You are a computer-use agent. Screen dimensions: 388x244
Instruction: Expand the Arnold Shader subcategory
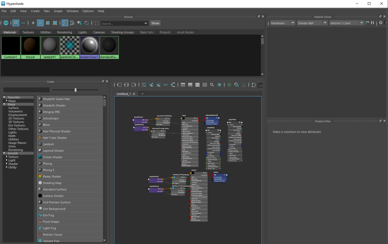[7, 164]
